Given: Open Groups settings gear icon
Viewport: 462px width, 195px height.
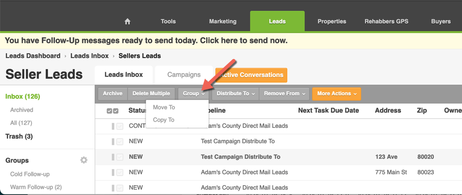Looking at the screenshot, I should [x=84, y=160].
